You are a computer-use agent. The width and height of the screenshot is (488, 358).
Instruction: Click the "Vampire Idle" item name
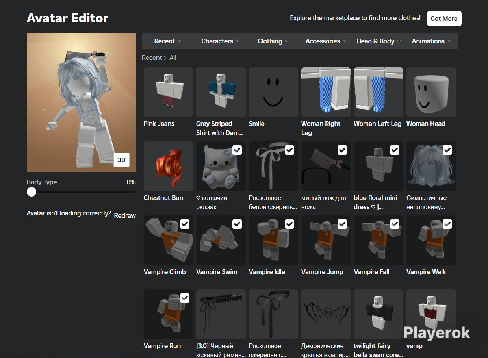pos(267,272)
